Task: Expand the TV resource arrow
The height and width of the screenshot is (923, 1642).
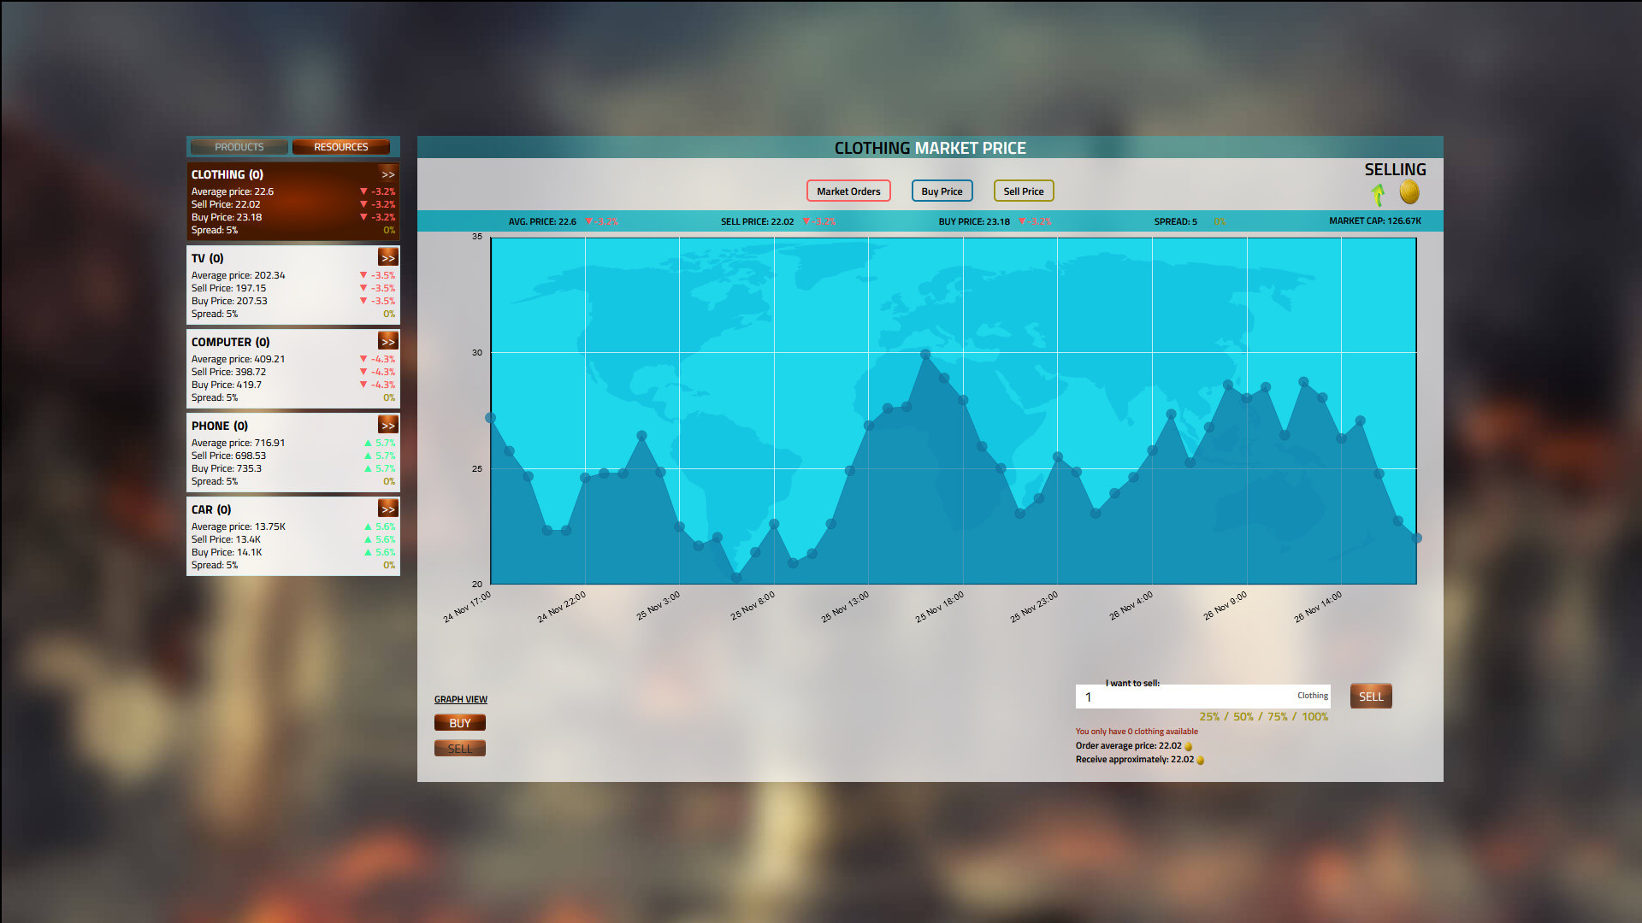Action: pos(387,257)
